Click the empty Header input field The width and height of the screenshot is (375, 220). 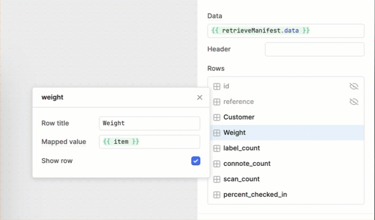pyautogui.click(x=315, y=50)
